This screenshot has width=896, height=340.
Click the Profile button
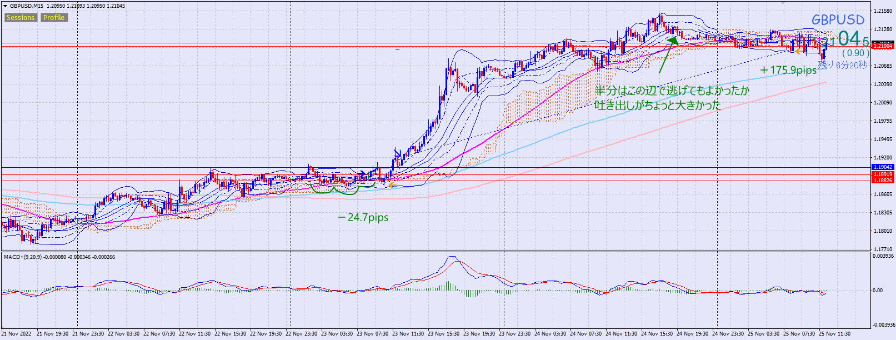[x=54, y=18]
